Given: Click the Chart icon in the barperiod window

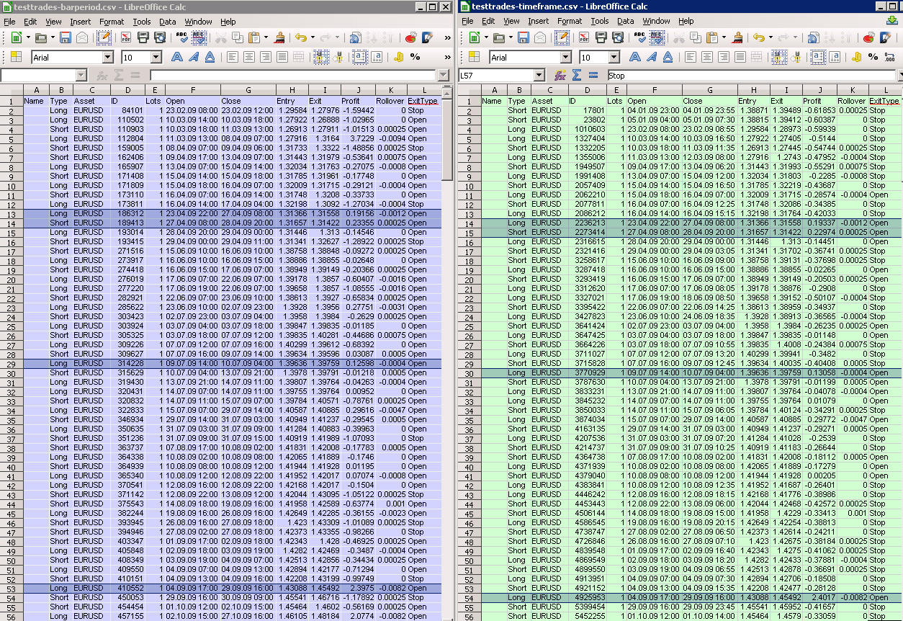Looking at the screenshot, I should point(410,37).
